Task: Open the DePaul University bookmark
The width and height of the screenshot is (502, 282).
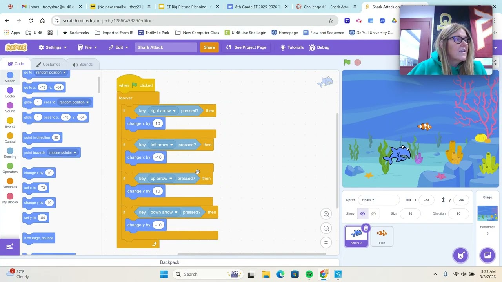Action: tap(371, 33)
